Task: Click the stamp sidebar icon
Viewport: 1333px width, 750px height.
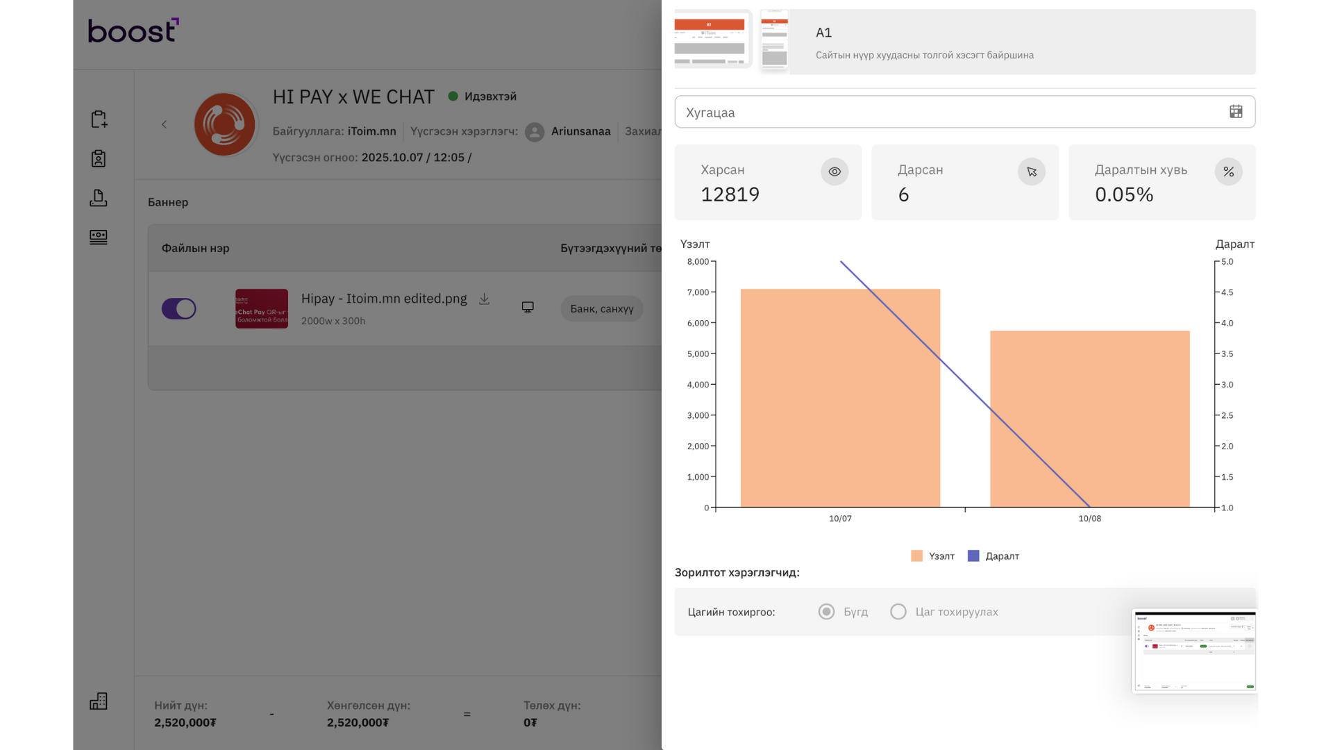Action: 99,198
